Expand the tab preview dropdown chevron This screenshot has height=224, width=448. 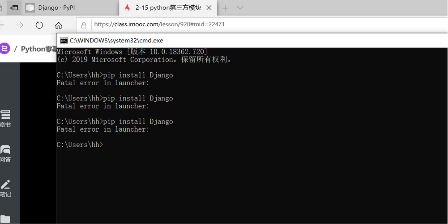(x=240, y=8)
